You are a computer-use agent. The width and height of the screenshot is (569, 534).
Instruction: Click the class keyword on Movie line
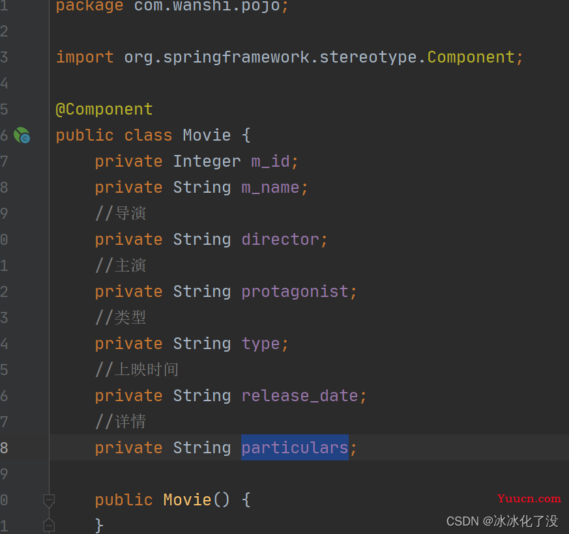click(148, 135)
